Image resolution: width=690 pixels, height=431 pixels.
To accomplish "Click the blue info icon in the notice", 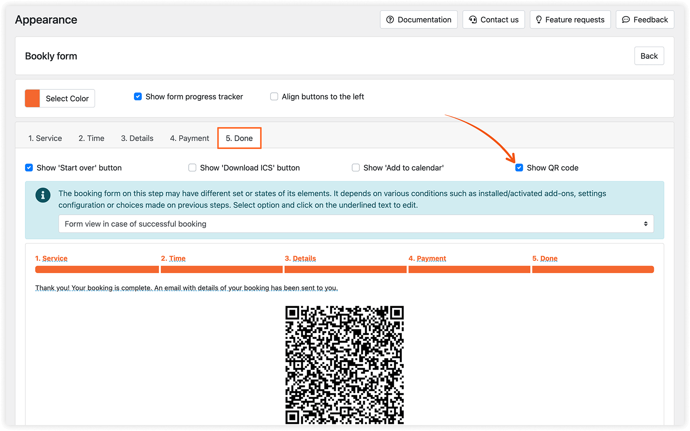I will click(43, 195).
